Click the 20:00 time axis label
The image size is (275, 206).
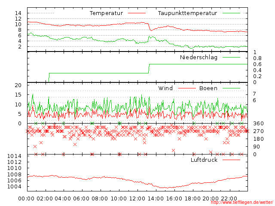pyautogui.click(x=211, y=199)
